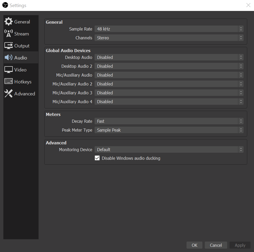This screenshot has height=252, width=254.
Task: Choose a device for Mic/Auxiliary Audio
Action: [x=169, y=75]
